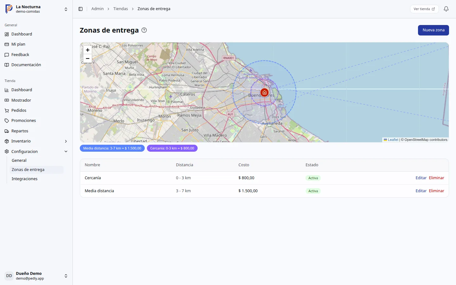This screenshot has height=285, width=456.
Task: Click the Inventario box icon
Action: click(7, 141)
